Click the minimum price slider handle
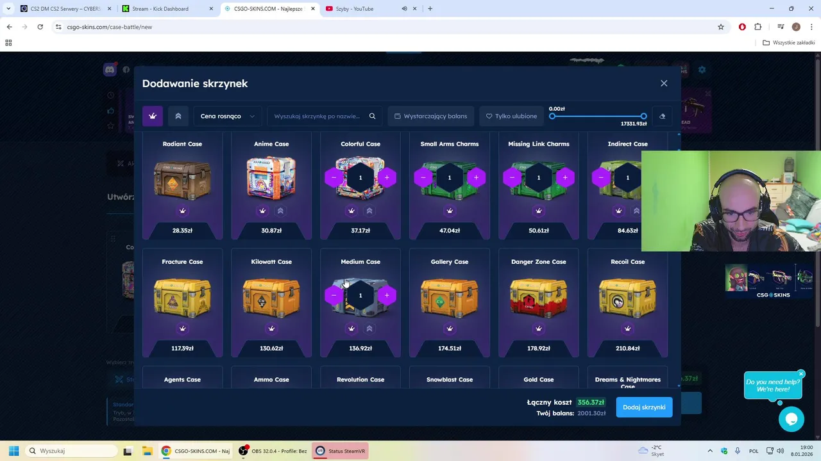 point(552,117)
